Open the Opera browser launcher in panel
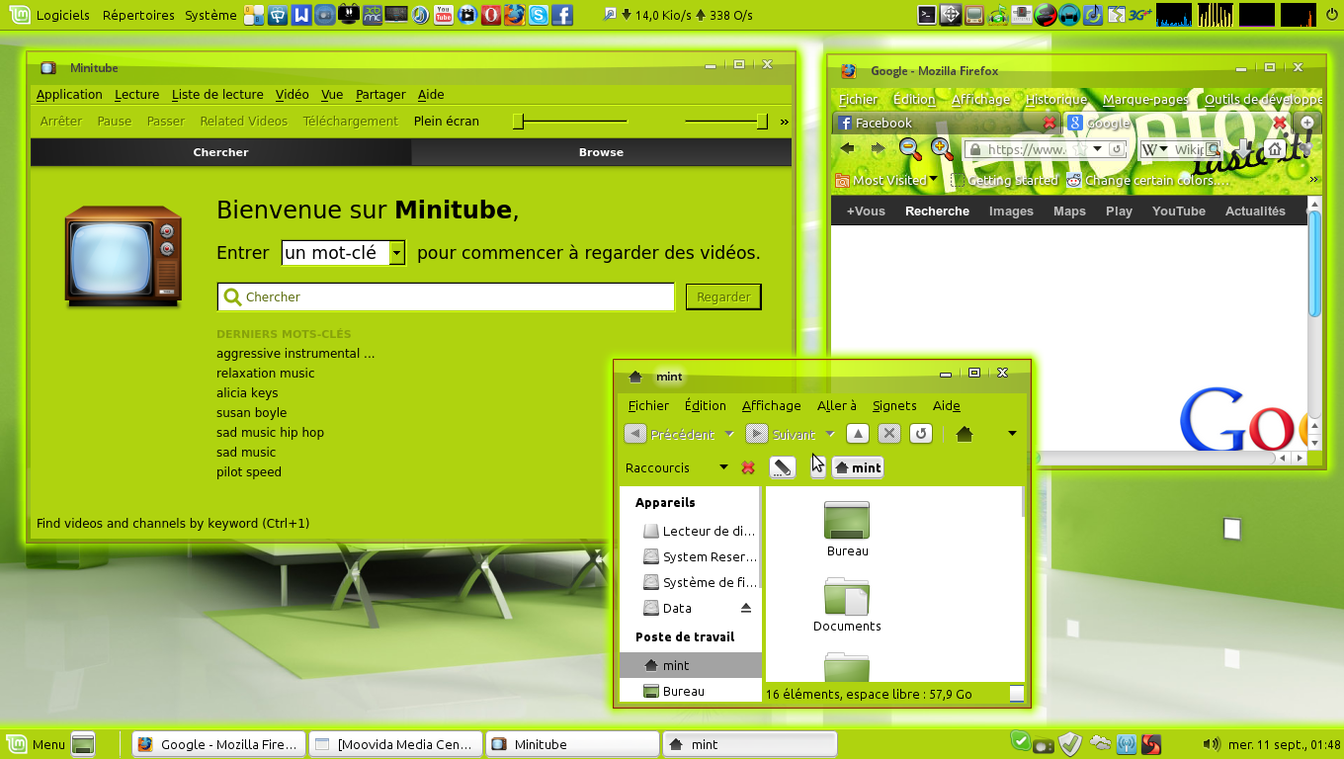Screen dimensions: 1344x759 tap(491, 15)
